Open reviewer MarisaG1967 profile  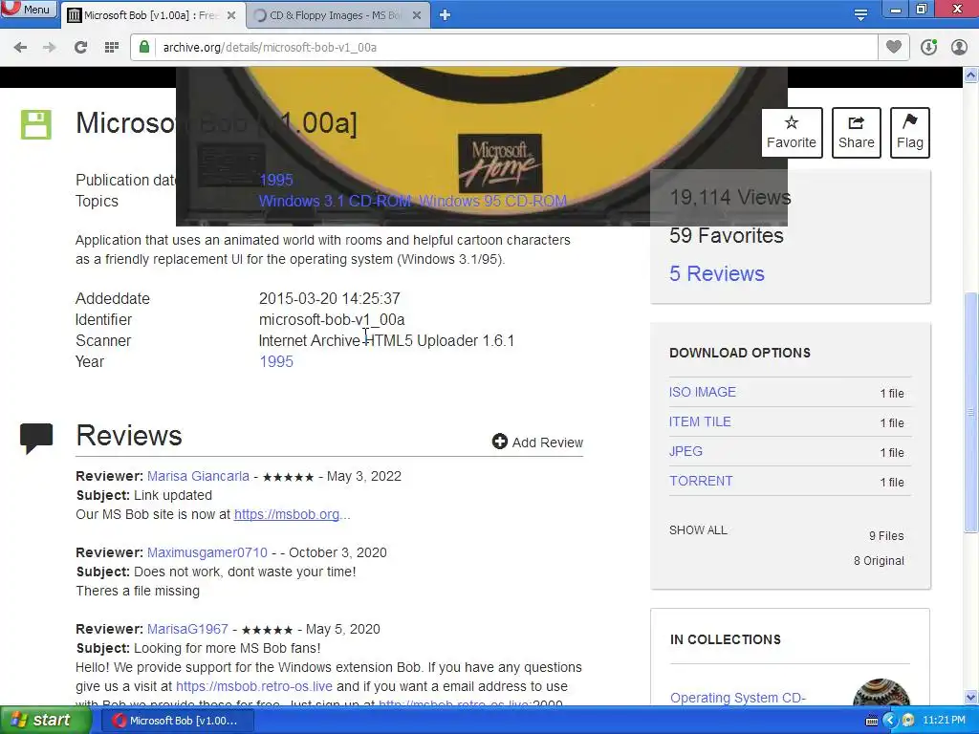[x=187, y=629]
